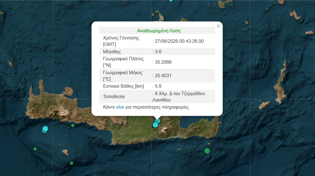The image size is (315, 176).
Task: Select the small green marker near Crete's southwest coast
Action: click(73, 126)
